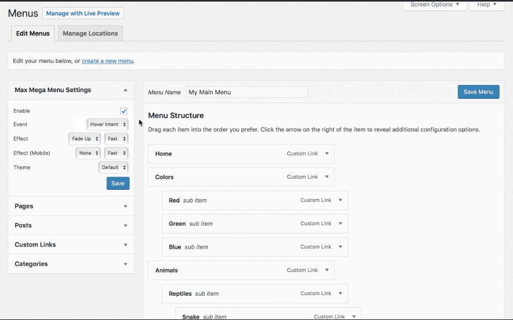Screen dimensions: 513x320
Task: Expand options for the Animals menu item
Action: click(x=327, y=270)
